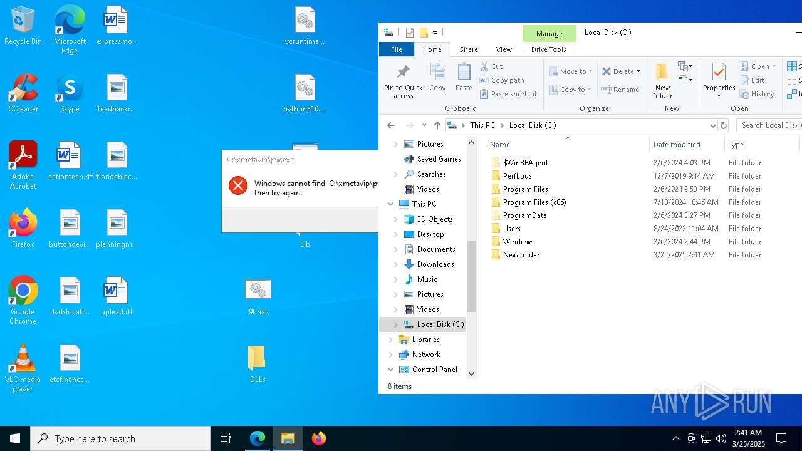This screenshot has width=802, height=451.
Task: Select Local Disk (C:) in navigation pane
Action: point(434,324)
